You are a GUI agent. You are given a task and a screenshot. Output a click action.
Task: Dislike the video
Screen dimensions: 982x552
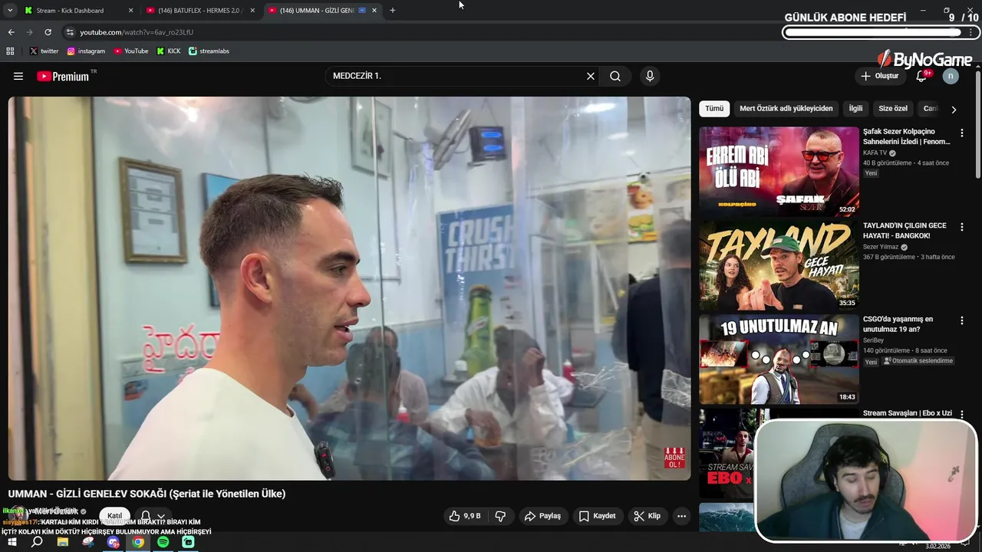(500, 516)
